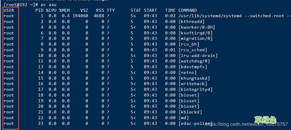Click the VSZ column header
This screenshot has height=130, width=291.
(84, 10)
